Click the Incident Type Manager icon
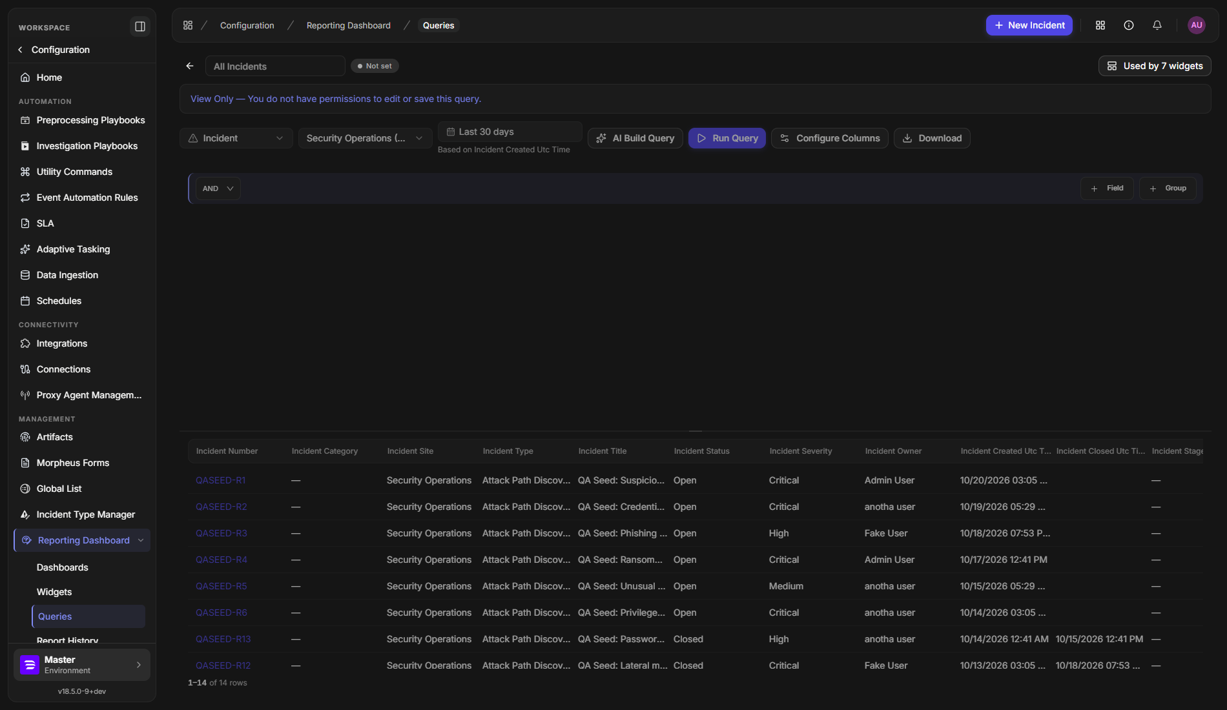Screen dimensions: 1227x710 coord(25,514)
